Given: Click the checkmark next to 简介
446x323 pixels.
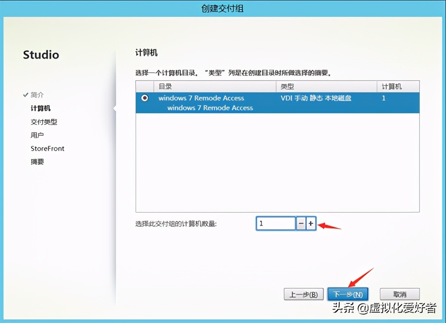Looking at the screenshot, I should coord(26,95).
